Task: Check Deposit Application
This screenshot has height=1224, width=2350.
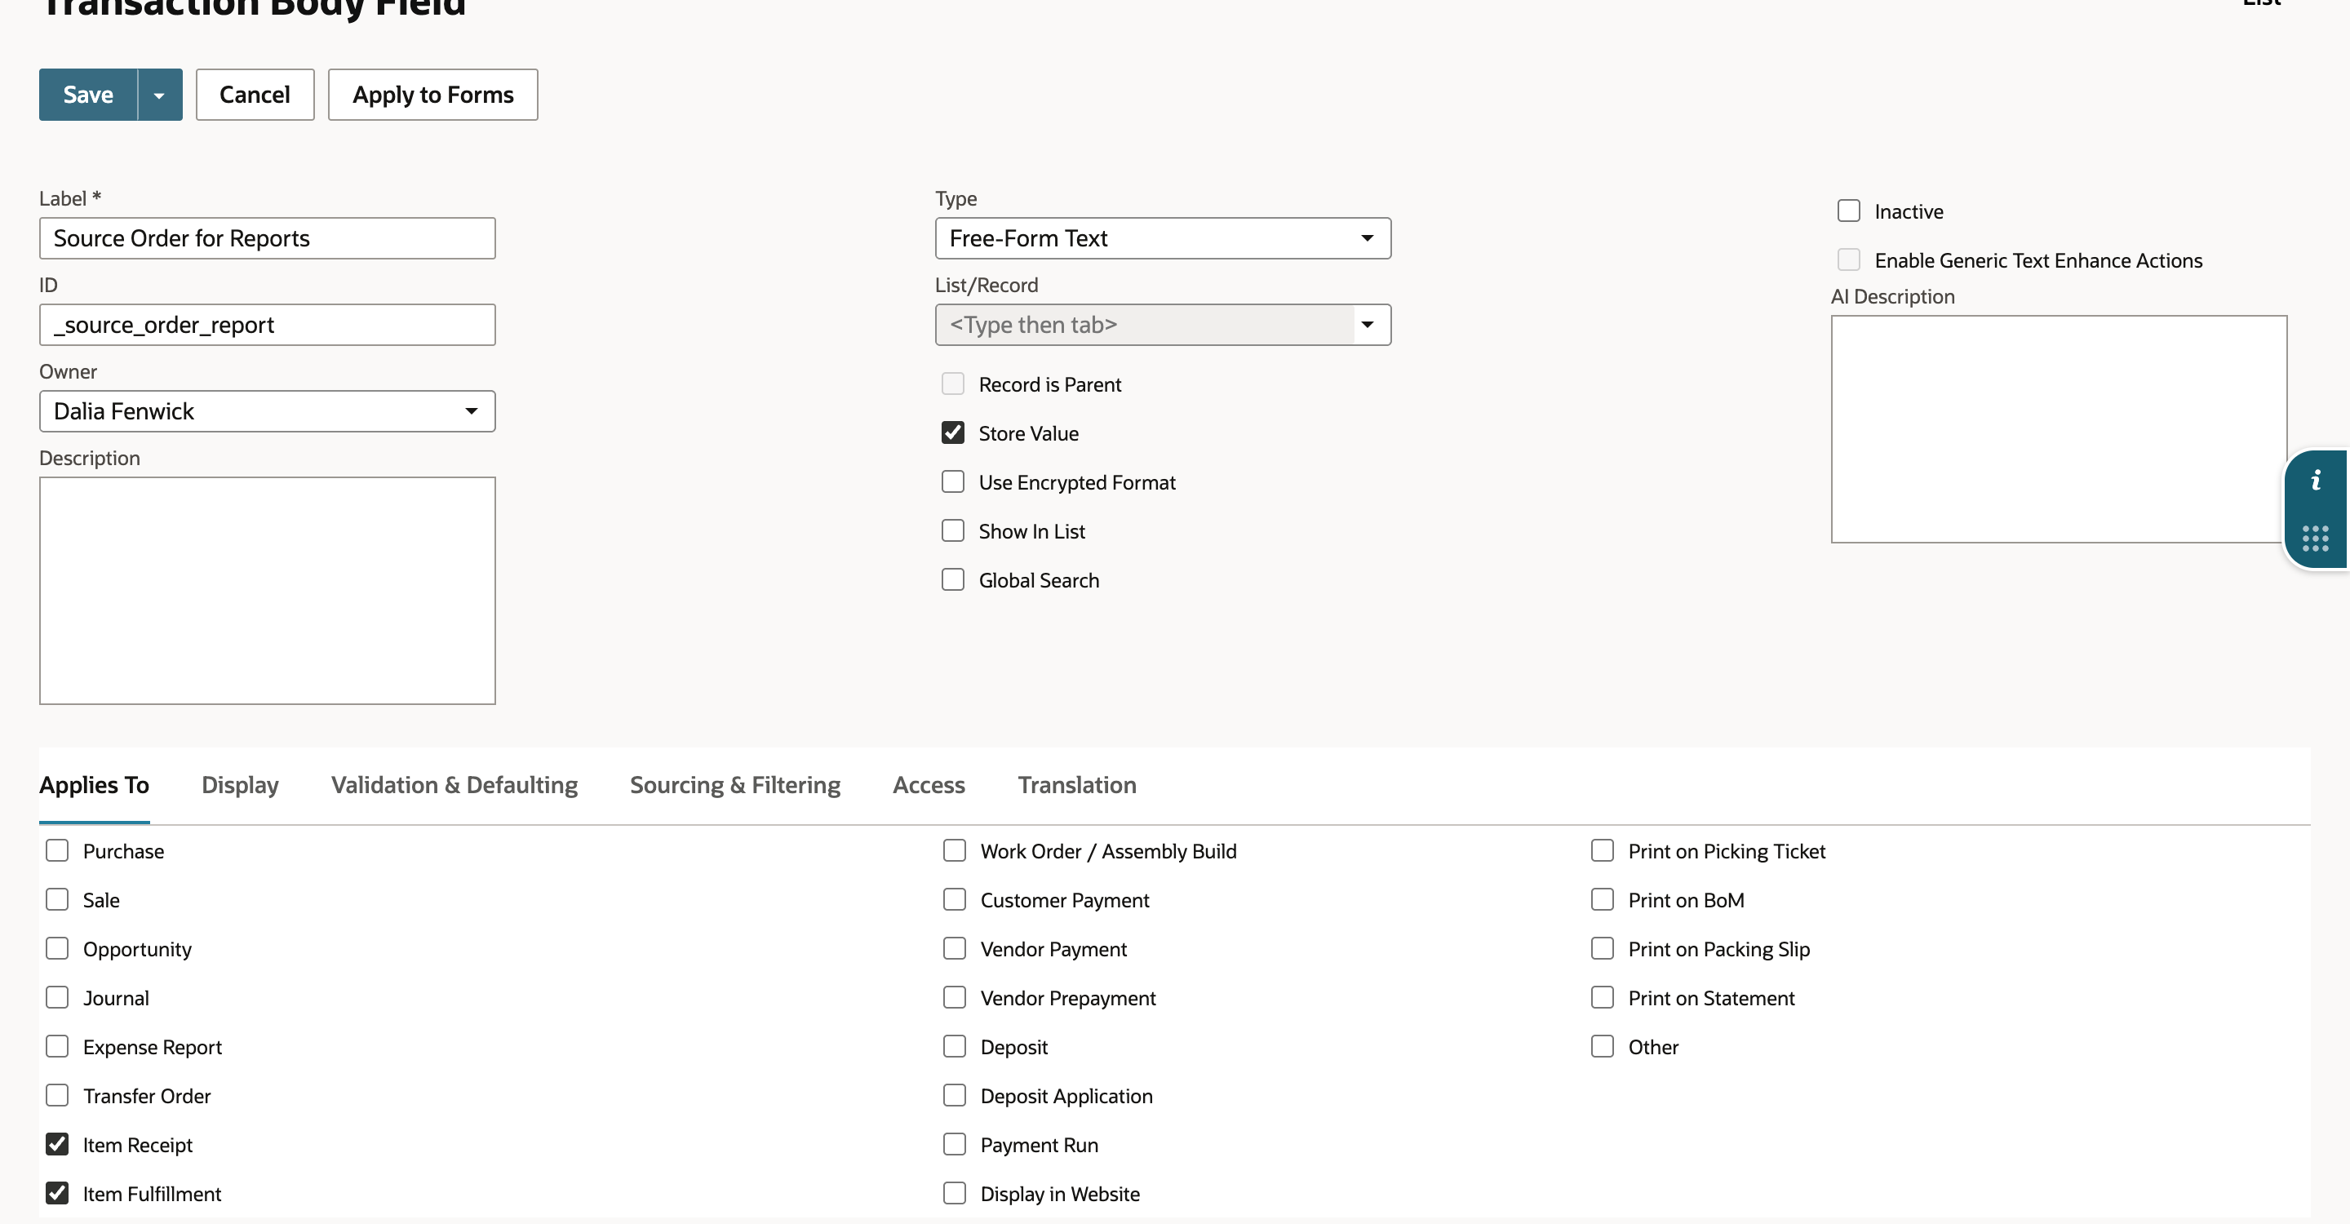Action: coord(956,1095)
